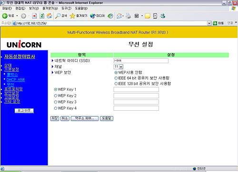Click the Go arrow button beside address bar
Image resolution: width=238 pixels, height=172 pixels.
[x=215, y=23]
